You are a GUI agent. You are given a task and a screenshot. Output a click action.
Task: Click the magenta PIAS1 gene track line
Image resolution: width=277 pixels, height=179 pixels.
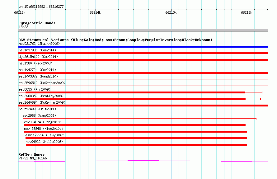(143, 161)
